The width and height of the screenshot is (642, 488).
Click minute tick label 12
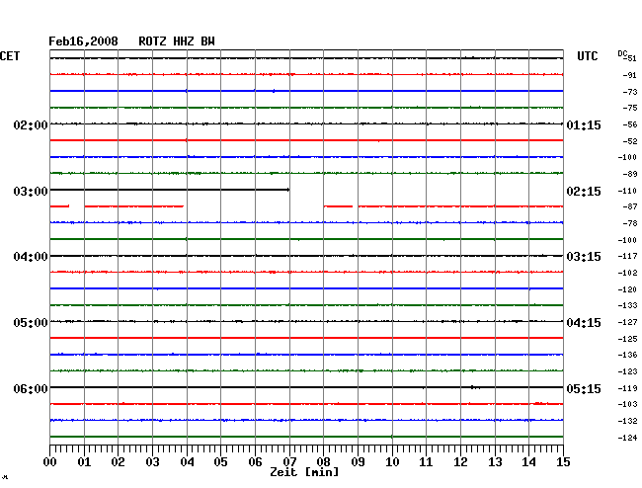pyautogui.click(x=460, y=461)
